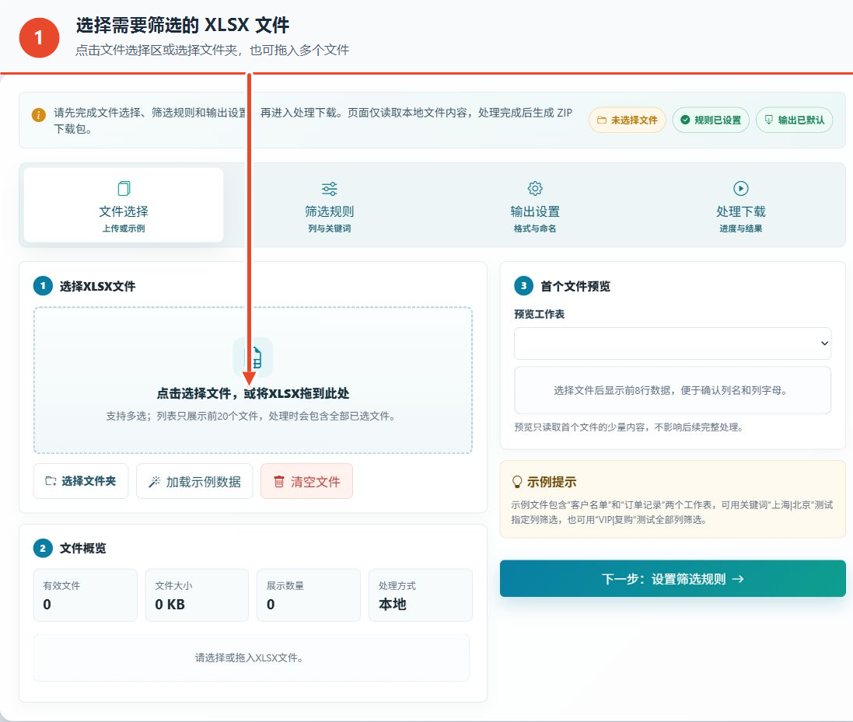Image resolution: width=853 pixels, height=722 pixels.
Task: Click the trash icon in 清空文件
Action: tap(278, 481)
